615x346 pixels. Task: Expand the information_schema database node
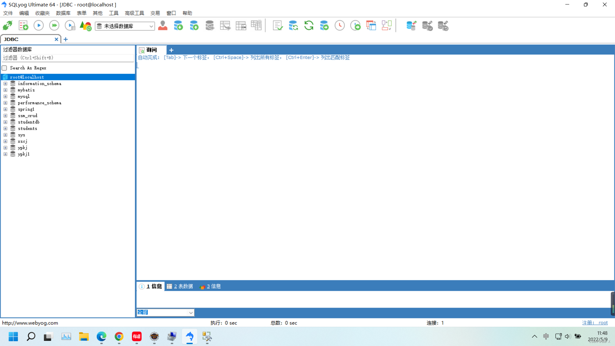tap(5, 84)
